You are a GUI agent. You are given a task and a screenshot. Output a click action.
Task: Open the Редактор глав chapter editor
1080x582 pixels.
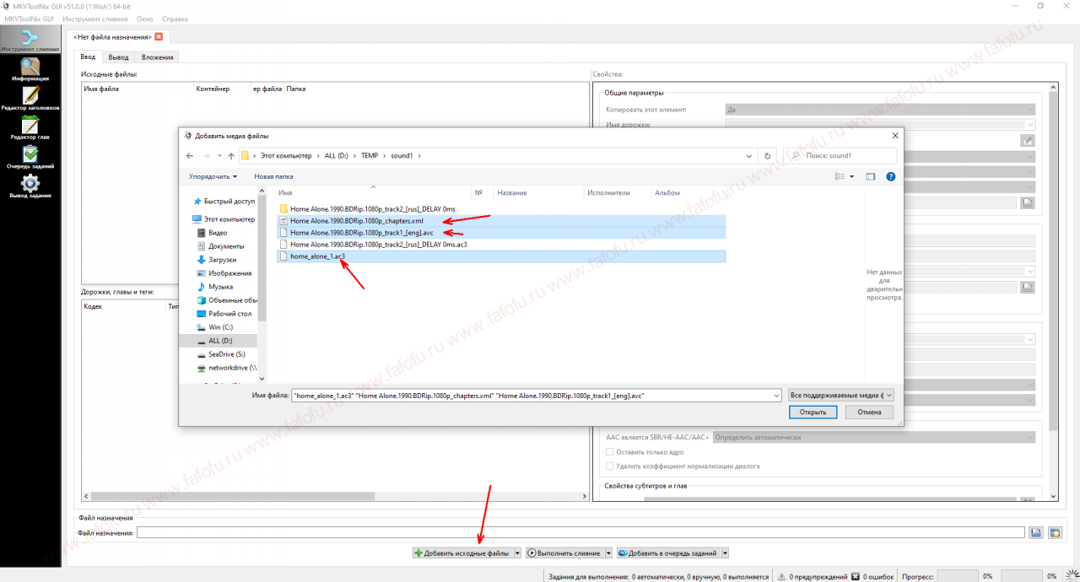point(30,128)
